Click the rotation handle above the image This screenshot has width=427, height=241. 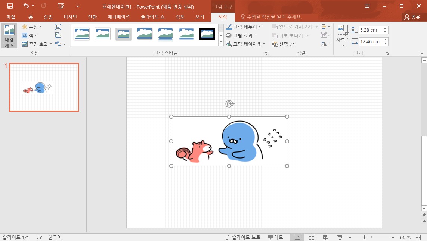tap(230, 104)
